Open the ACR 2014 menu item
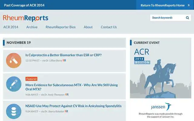Screen dimensions: 194x121 pos(11,27)
